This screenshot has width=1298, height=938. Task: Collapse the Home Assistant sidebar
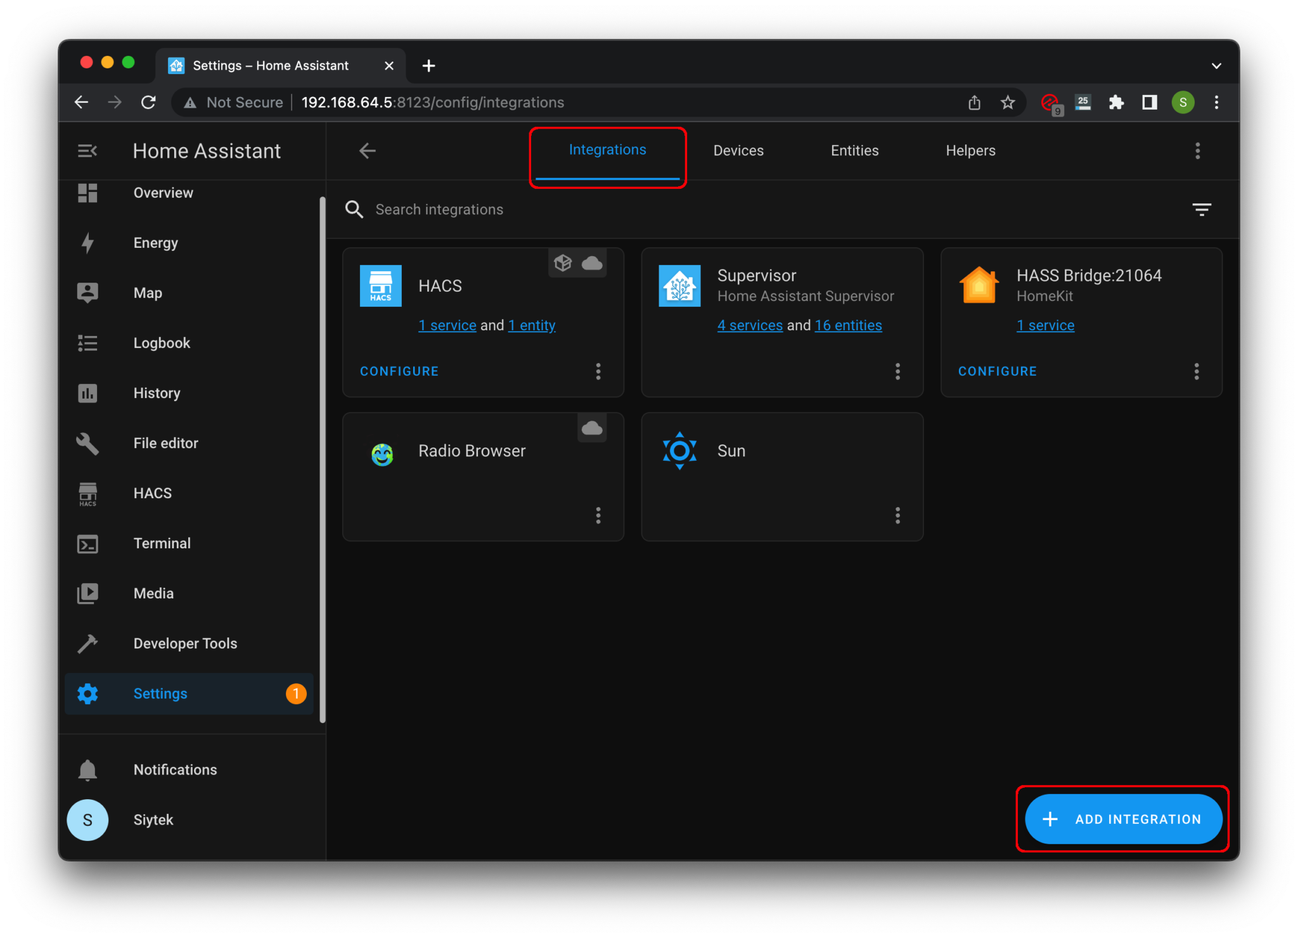click(x=87, y=150)
